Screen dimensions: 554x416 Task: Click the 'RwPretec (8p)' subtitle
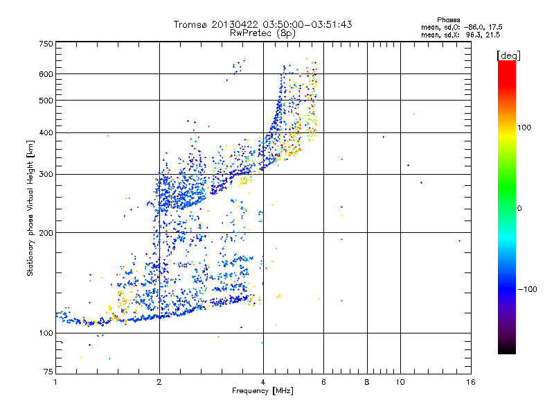coord(262,33)
